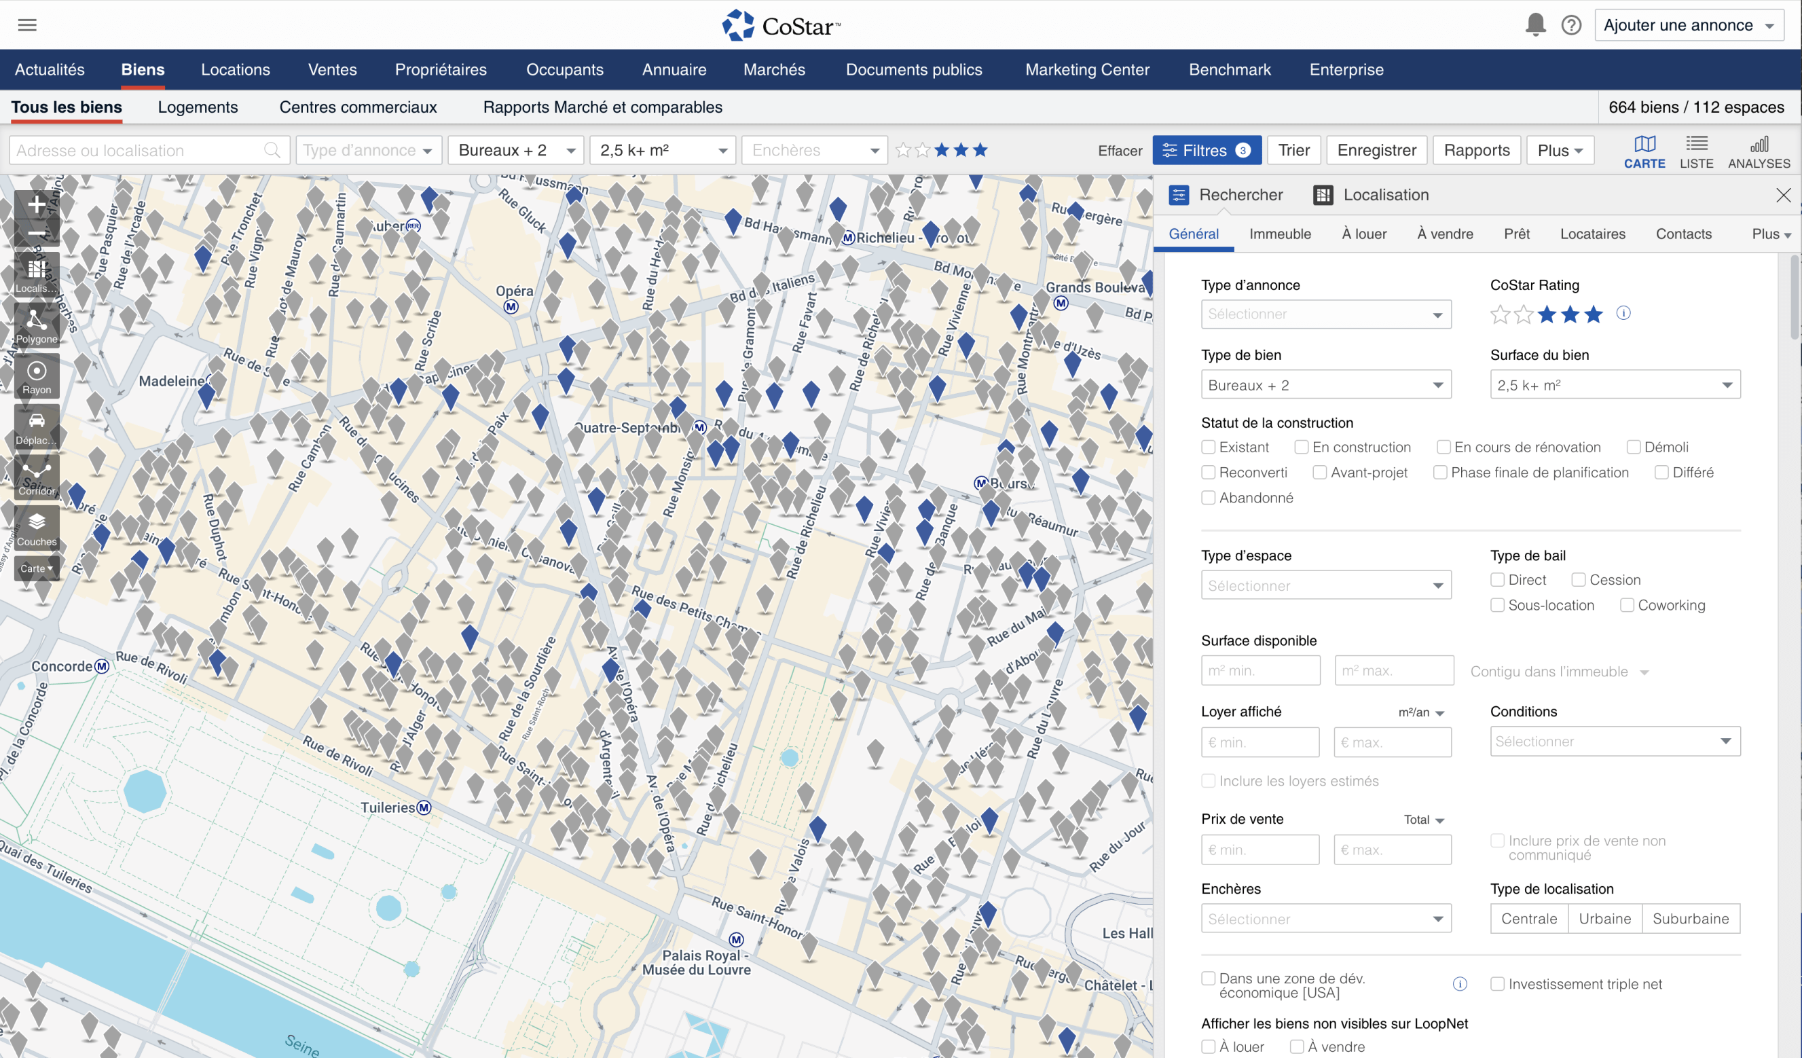1802x1058 pixels.
Task: Click the map zoom in plus button
Action: (x=37, y=205)
